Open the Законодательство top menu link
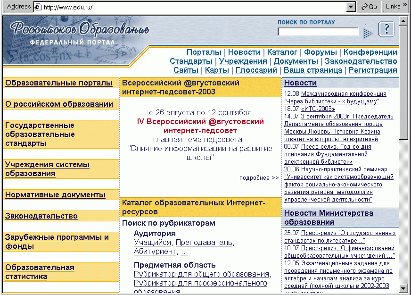Image resolution: width=411 pixels, height=295 pixels. coord(361,61)
